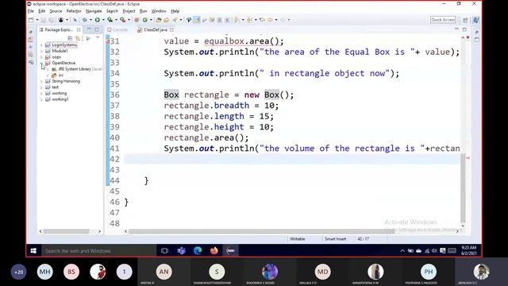Click the editor vertical scrollbar
This screenshot has width=508, height=286.
(x=463, y=188)
